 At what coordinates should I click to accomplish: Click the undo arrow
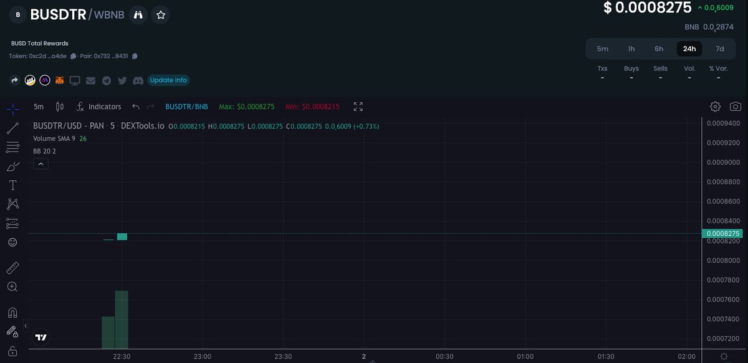point(136,107)
